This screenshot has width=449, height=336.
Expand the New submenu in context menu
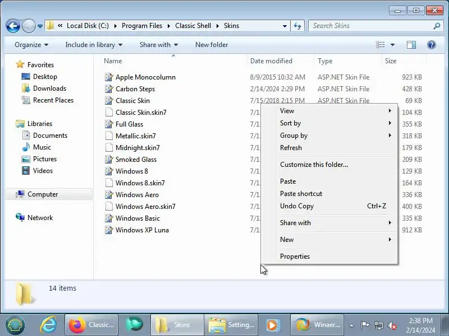[x=329, y=240]
